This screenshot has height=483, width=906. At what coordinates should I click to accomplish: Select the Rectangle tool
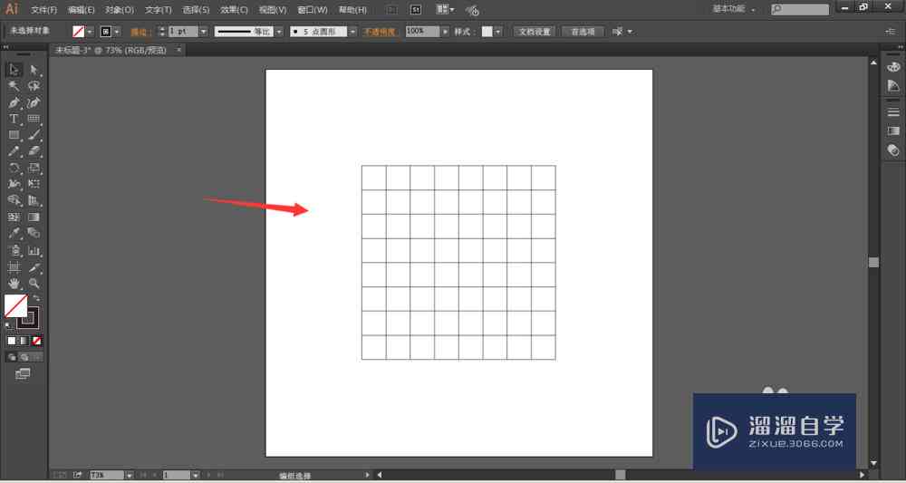point(14,135)
